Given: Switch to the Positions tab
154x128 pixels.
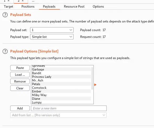Looking at the screenshot, I should [28, 7].
